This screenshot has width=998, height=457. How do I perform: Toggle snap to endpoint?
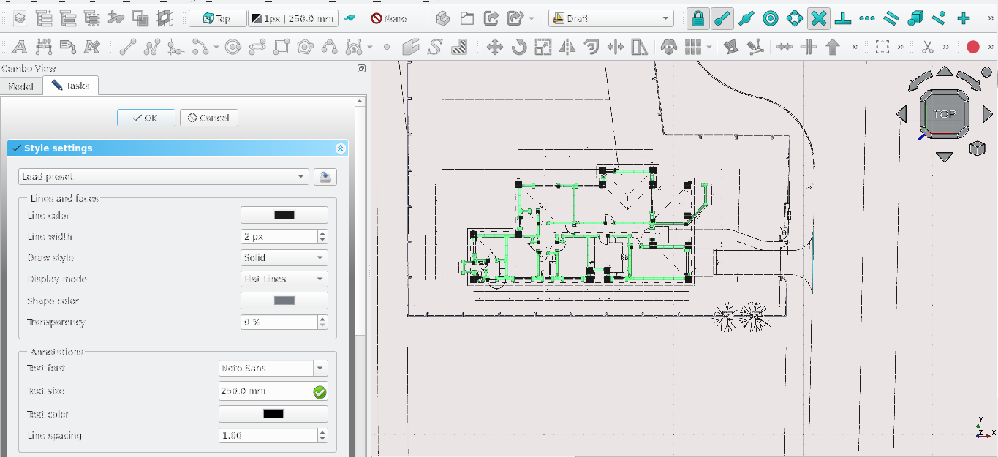point(722,18)
